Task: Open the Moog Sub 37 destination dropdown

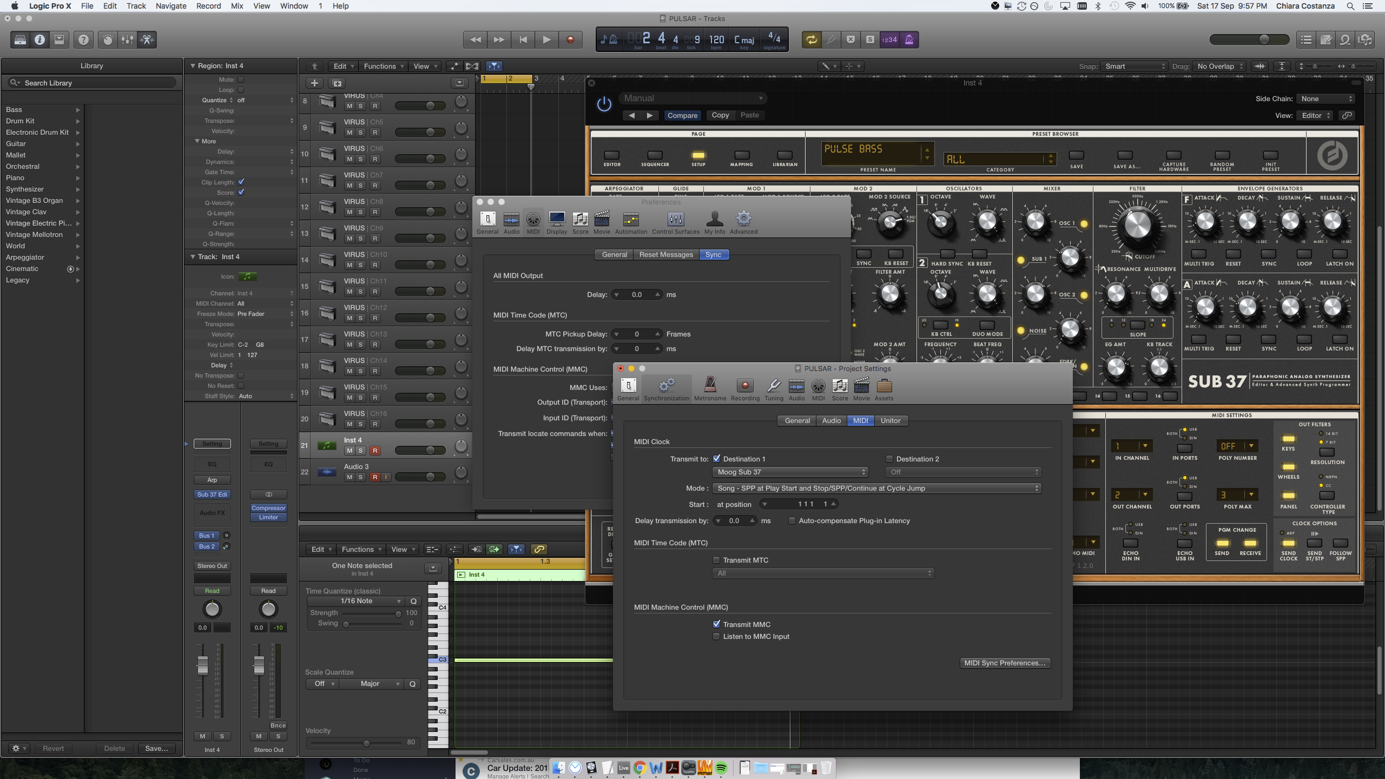Action: [x=790, y=472]
